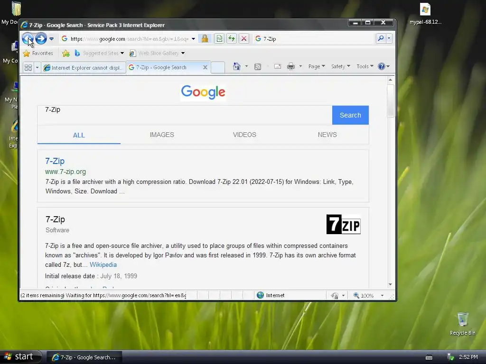Click the 7-Zip - Google Search taskbar button
The width and height of the screenshot is (486, 364).
pos(84,357)
